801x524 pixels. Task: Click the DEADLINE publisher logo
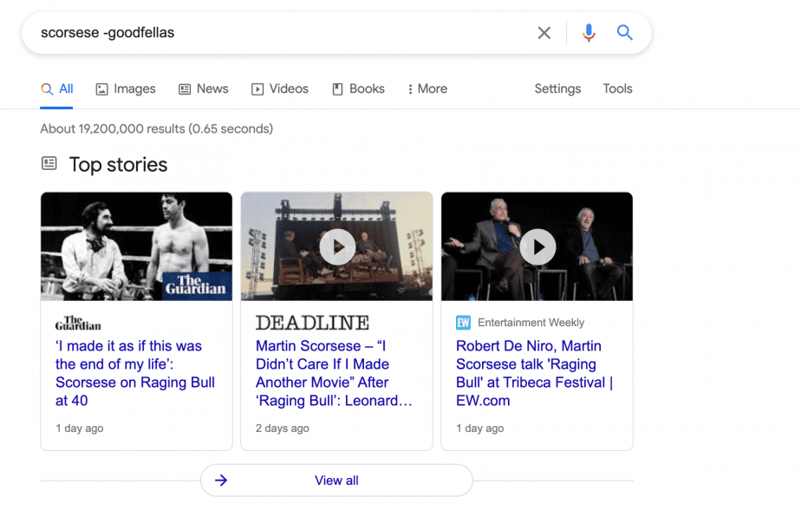coord(312,323)
